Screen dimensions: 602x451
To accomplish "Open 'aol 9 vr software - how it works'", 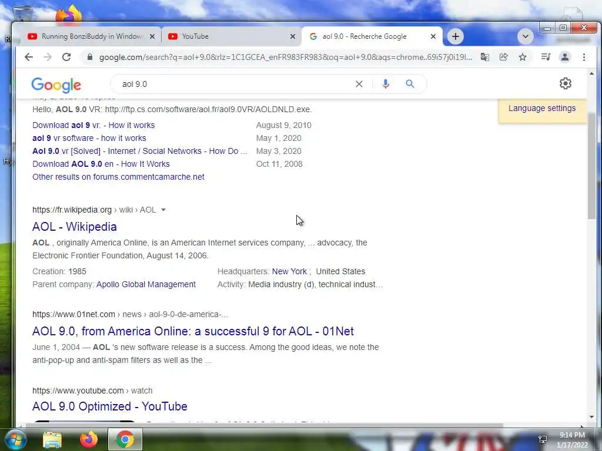I will pos(89,138).
